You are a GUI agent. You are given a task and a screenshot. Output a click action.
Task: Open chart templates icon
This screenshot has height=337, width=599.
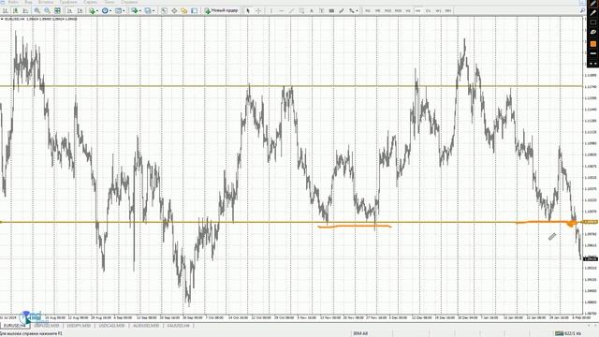[x=119, y=10]
